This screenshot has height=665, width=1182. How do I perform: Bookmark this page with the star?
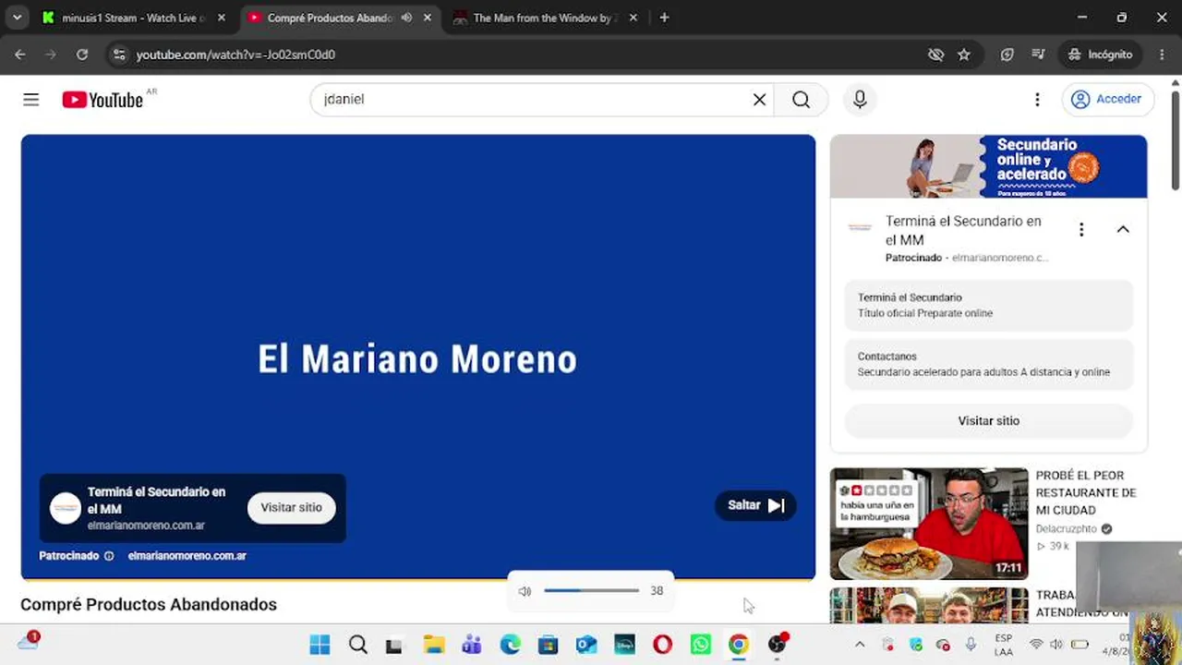(x=964, y=54)
